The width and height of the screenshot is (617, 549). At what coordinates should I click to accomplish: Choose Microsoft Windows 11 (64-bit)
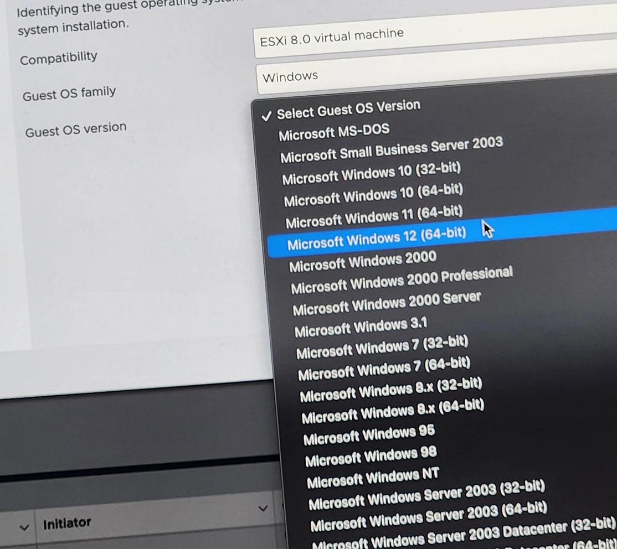pos(374,217)
